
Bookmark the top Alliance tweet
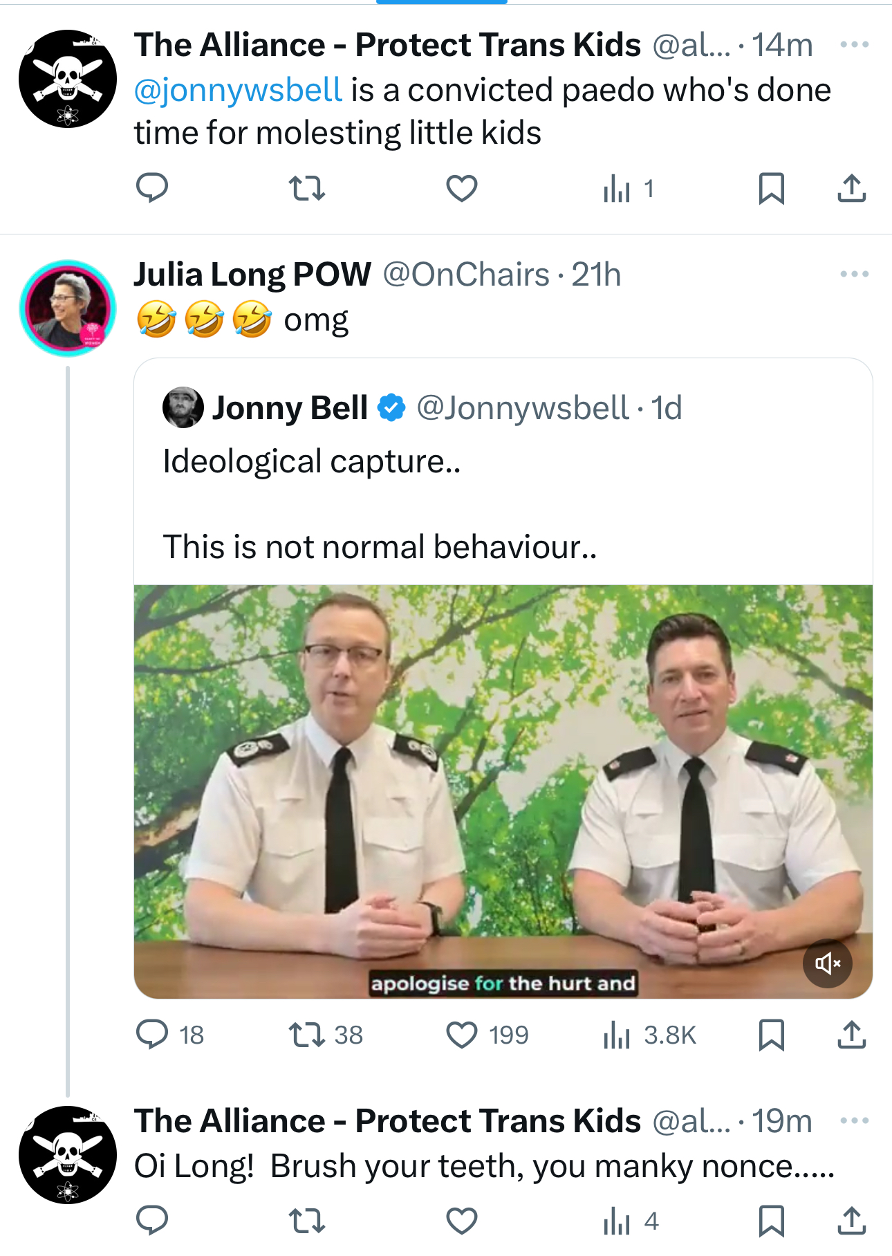click(771, 188)
